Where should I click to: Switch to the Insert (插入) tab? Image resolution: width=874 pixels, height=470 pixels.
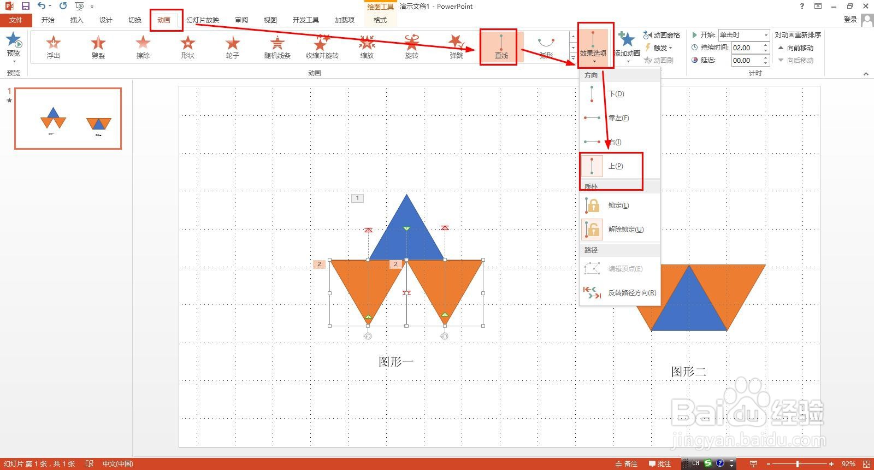77,20
